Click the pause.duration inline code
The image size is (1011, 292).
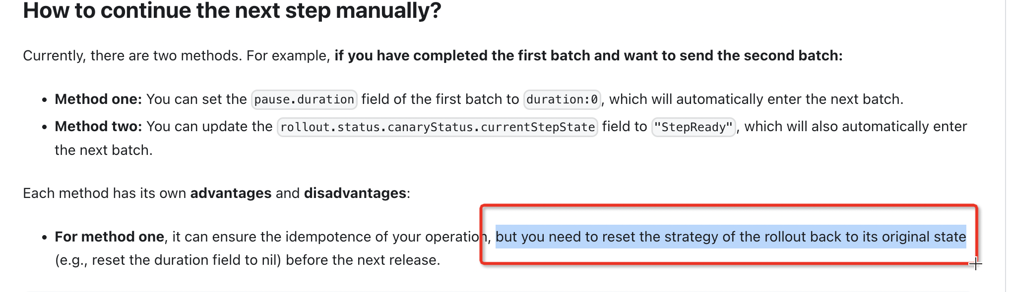point(304,99)
